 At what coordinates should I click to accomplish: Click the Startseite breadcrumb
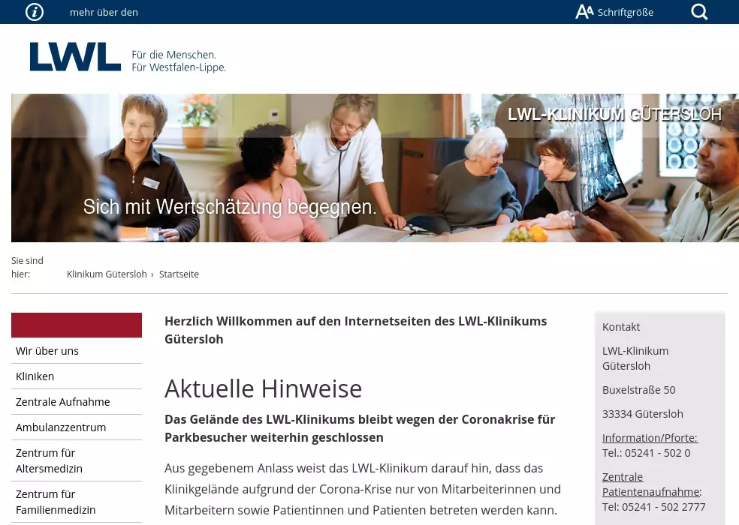(x=179, y=274)
